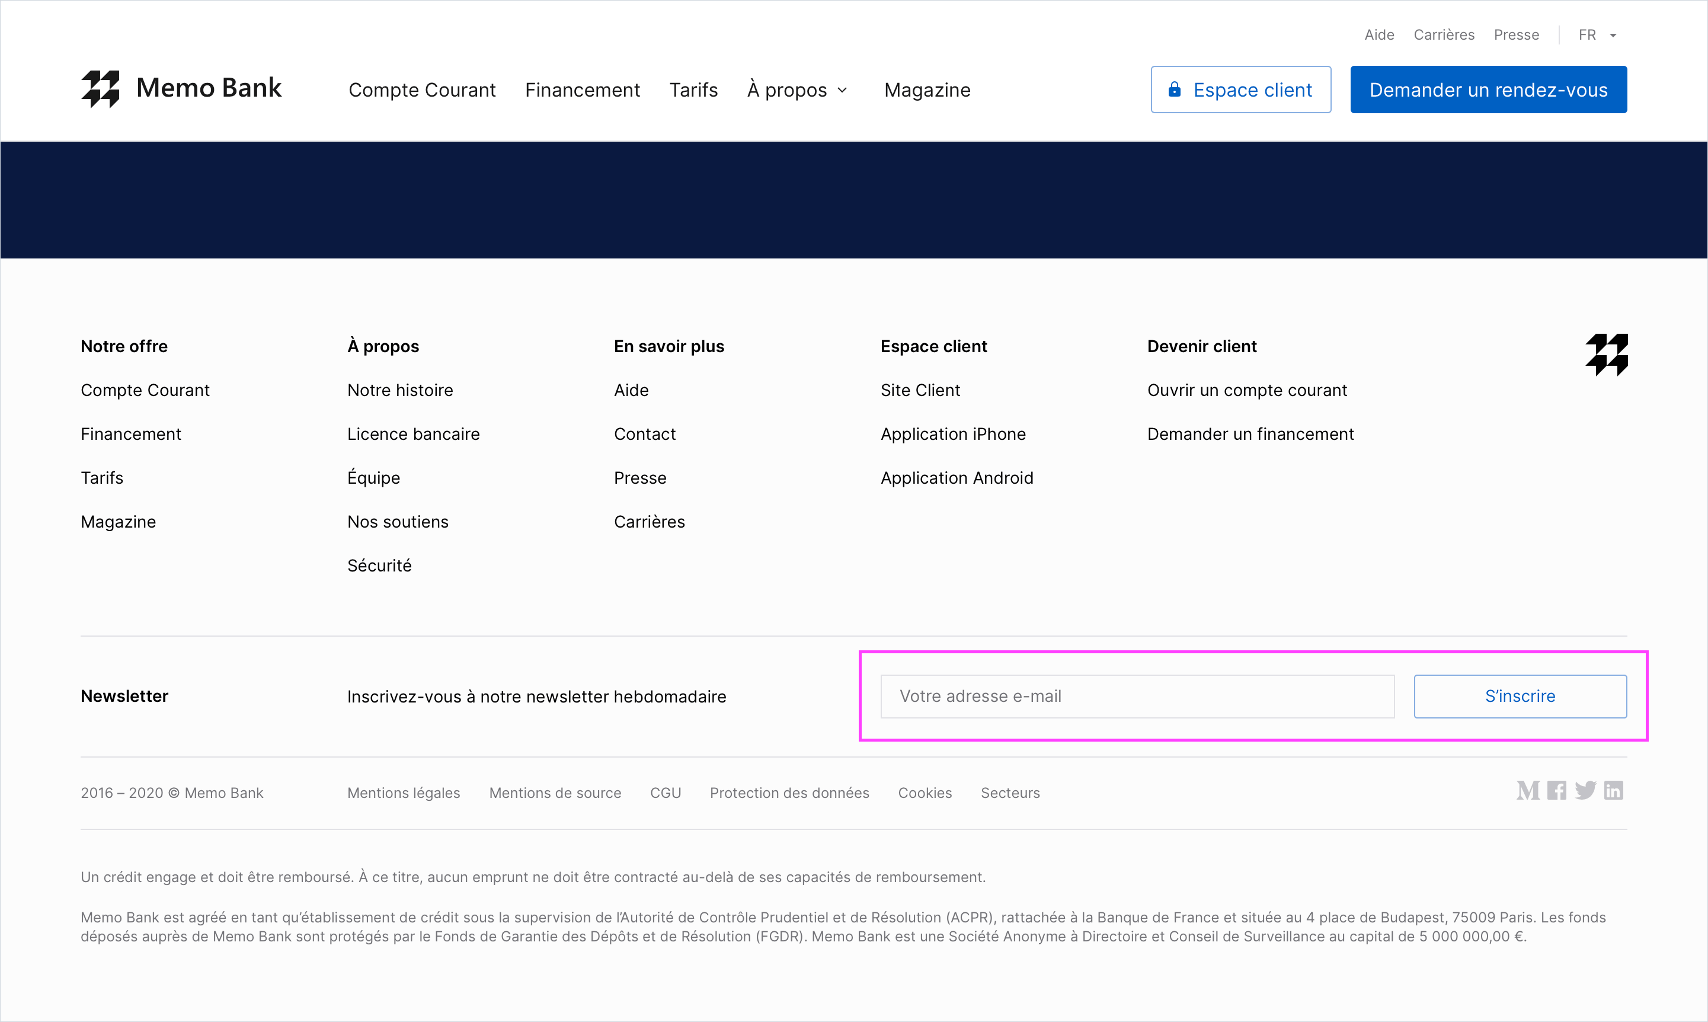Click the Demander un rendez-vous button
Viewport: 1708px width, 1022px height.
point(1488,90)
